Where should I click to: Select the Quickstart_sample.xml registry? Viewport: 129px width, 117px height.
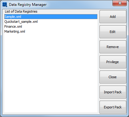point(51,22)
